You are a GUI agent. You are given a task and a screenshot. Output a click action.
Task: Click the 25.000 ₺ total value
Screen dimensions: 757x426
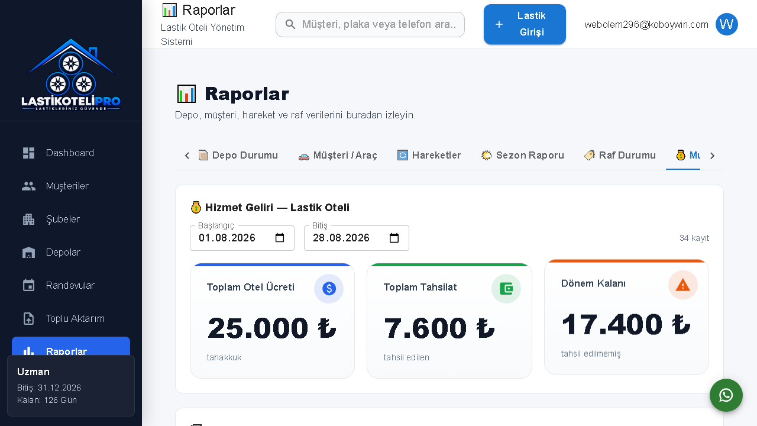[x=272, y=328]
